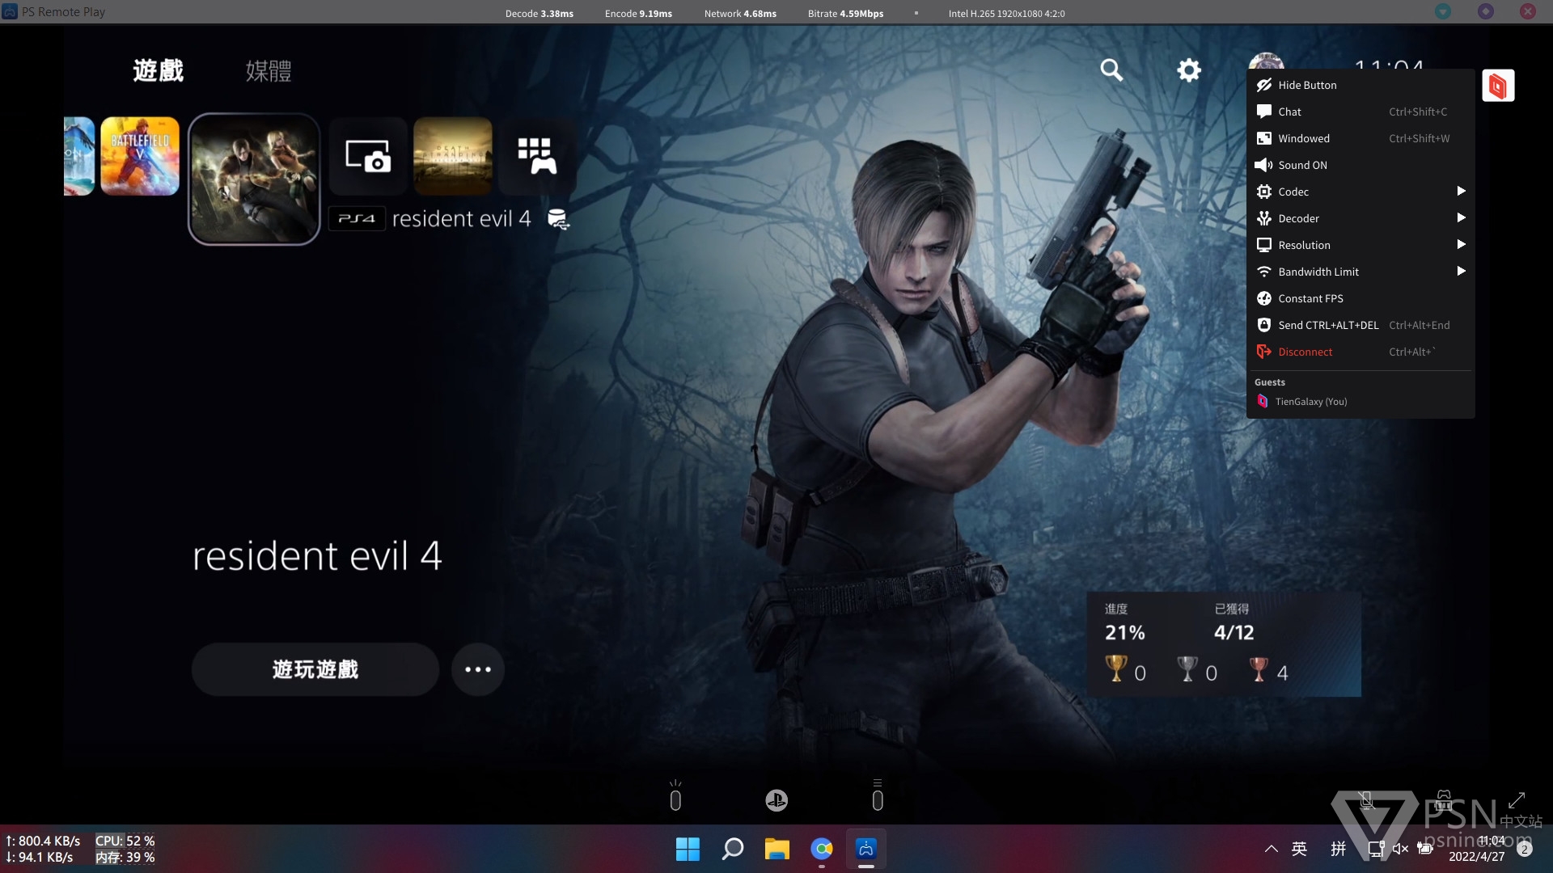Open the Windows Start menu
1553x873 pixels.
click(x=688, y=849)
